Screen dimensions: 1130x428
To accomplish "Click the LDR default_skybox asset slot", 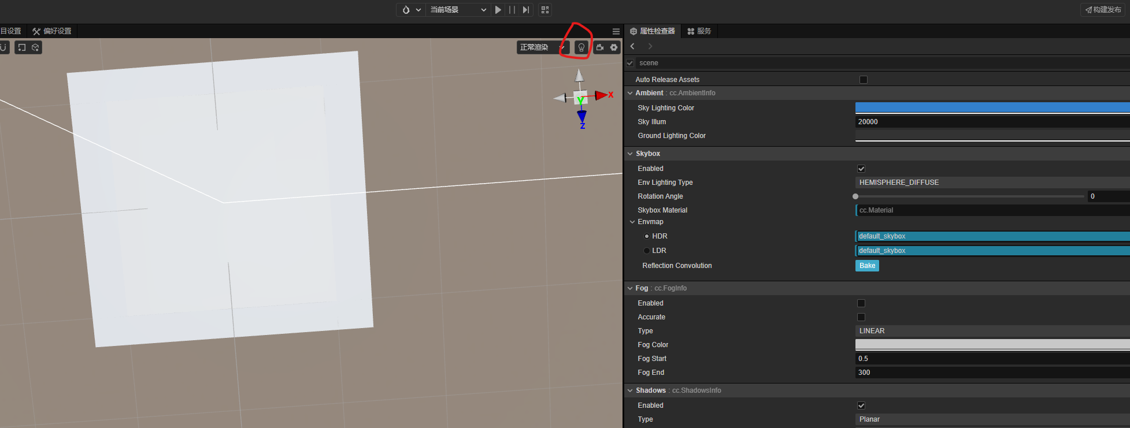I will (992, 251).
